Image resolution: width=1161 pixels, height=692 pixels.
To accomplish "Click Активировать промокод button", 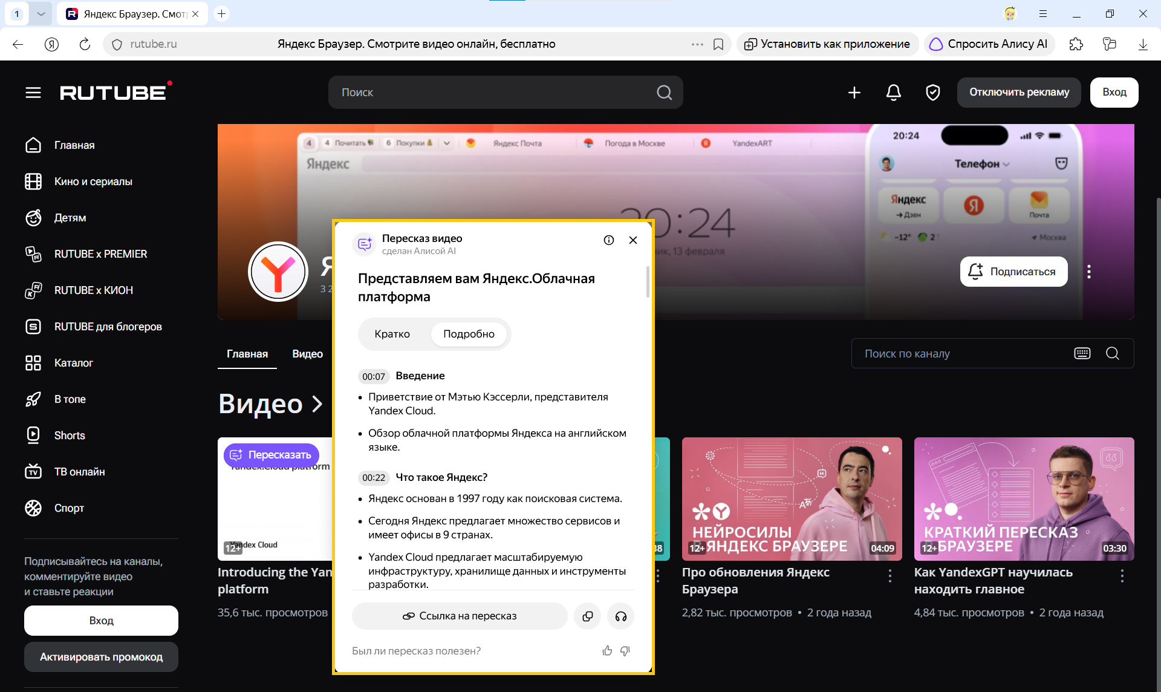I will point(101,657).
